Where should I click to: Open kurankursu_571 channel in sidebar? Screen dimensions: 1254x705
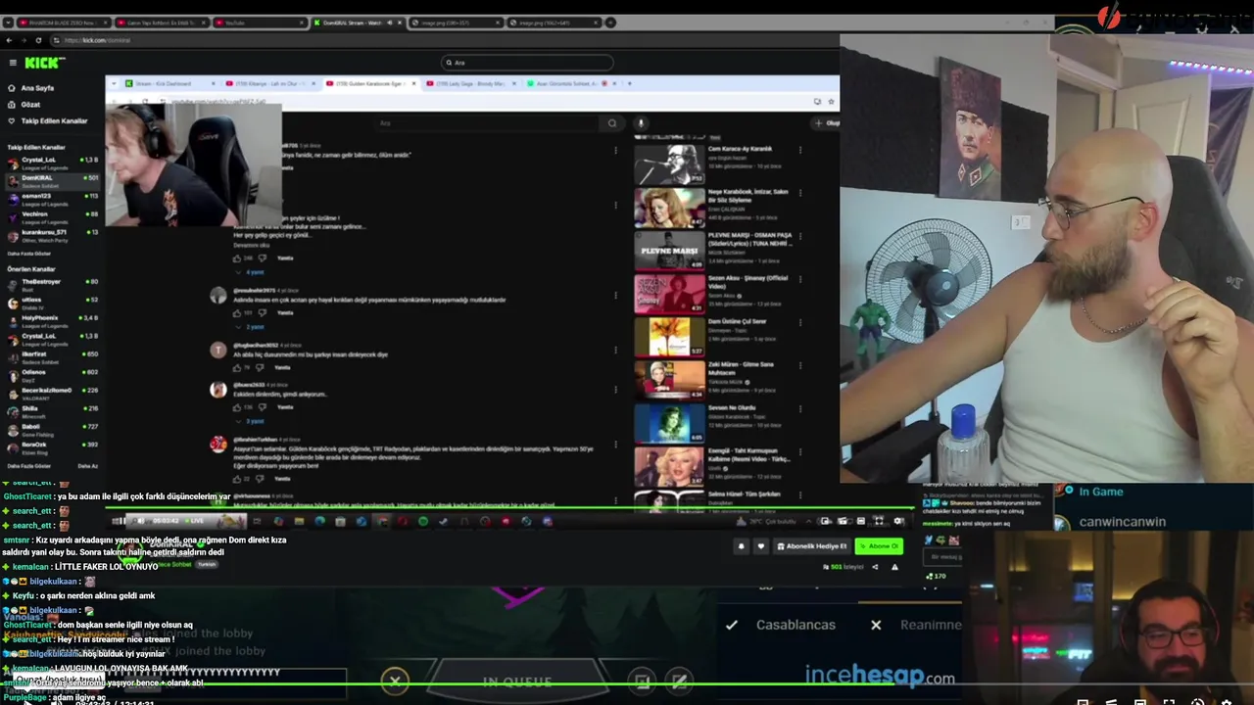[52, 235]
